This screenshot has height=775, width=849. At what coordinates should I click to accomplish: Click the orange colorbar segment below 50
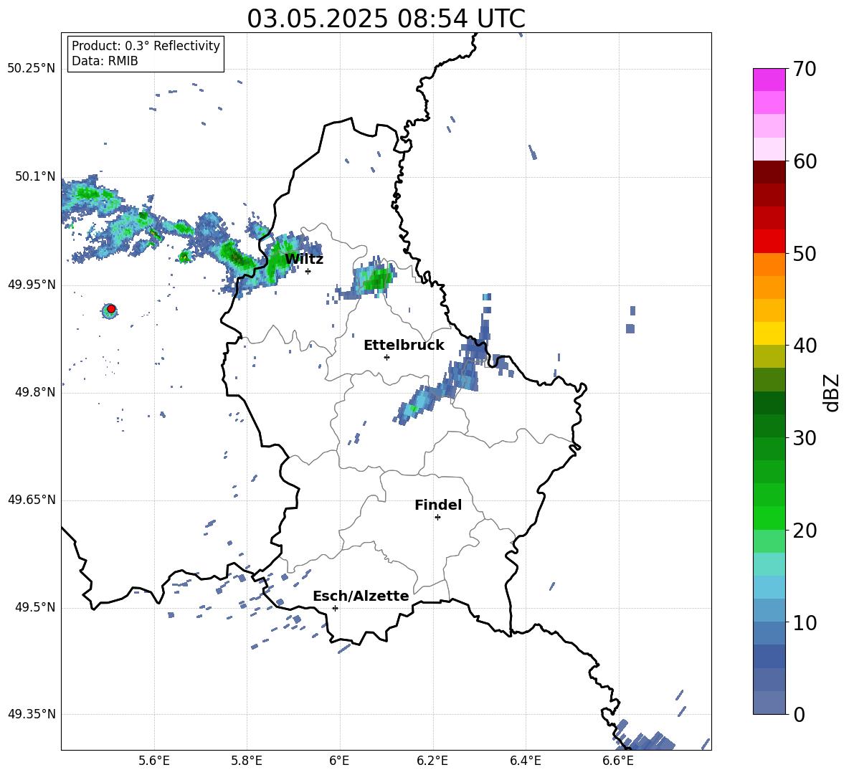769,264
